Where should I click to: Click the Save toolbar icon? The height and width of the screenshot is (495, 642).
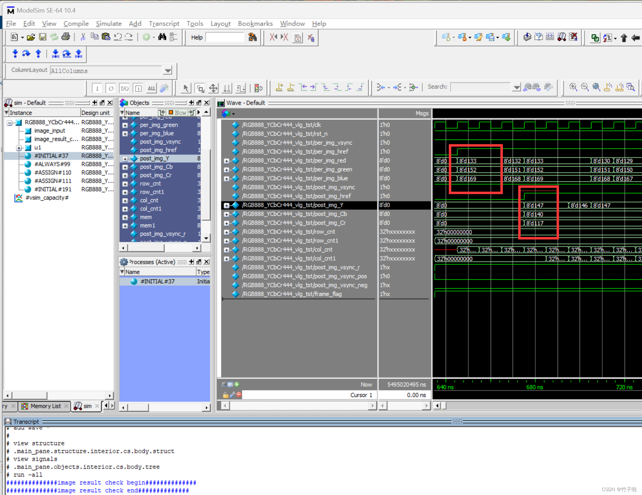tap(43, 37)
